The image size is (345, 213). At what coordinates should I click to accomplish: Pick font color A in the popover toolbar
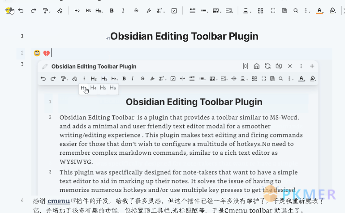(302, 79)
